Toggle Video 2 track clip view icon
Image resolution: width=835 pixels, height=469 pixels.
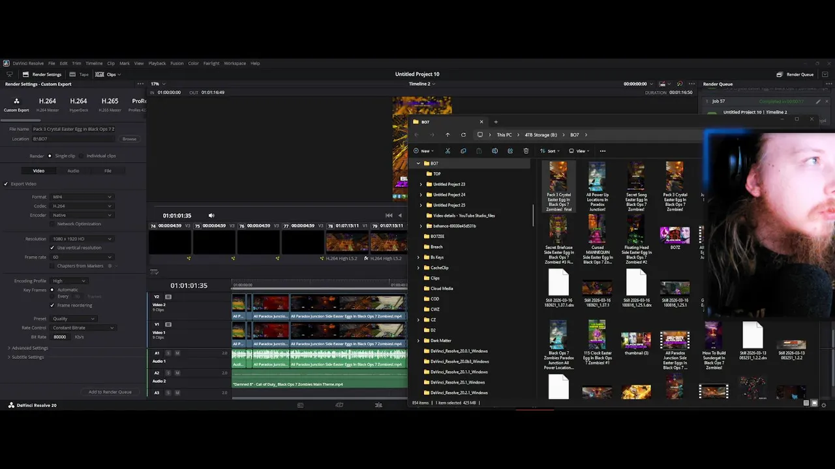[168, 297]
